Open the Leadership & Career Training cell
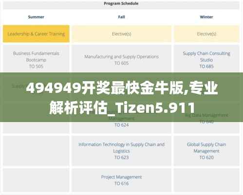Image resolution: width=243 pixels, height=195 pixels. coord(36,34)
